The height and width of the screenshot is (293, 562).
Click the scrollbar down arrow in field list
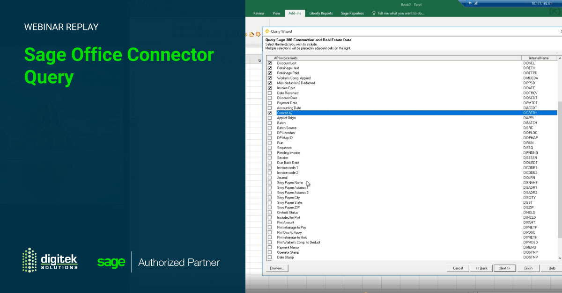pos(560,258)
